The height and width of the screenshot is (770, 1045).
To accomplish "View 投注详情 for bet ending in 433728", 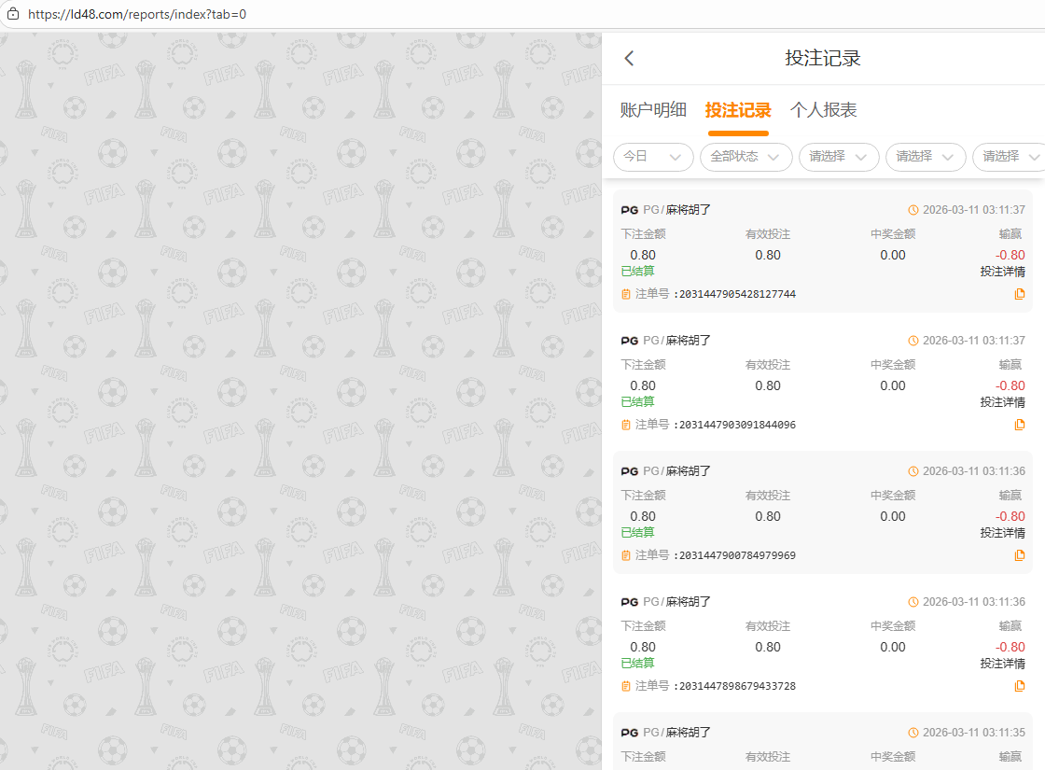I will pos(1002,664).
